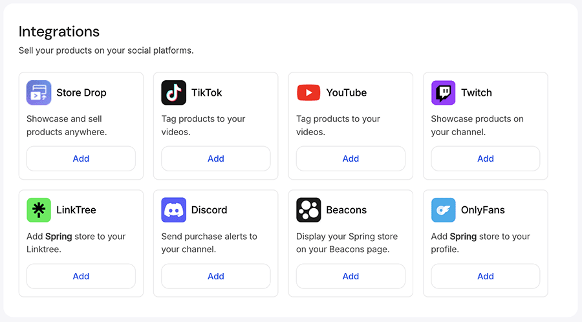Click the Discord logo icon
This screenshot has height=322, width=582.
pos(174,210)
